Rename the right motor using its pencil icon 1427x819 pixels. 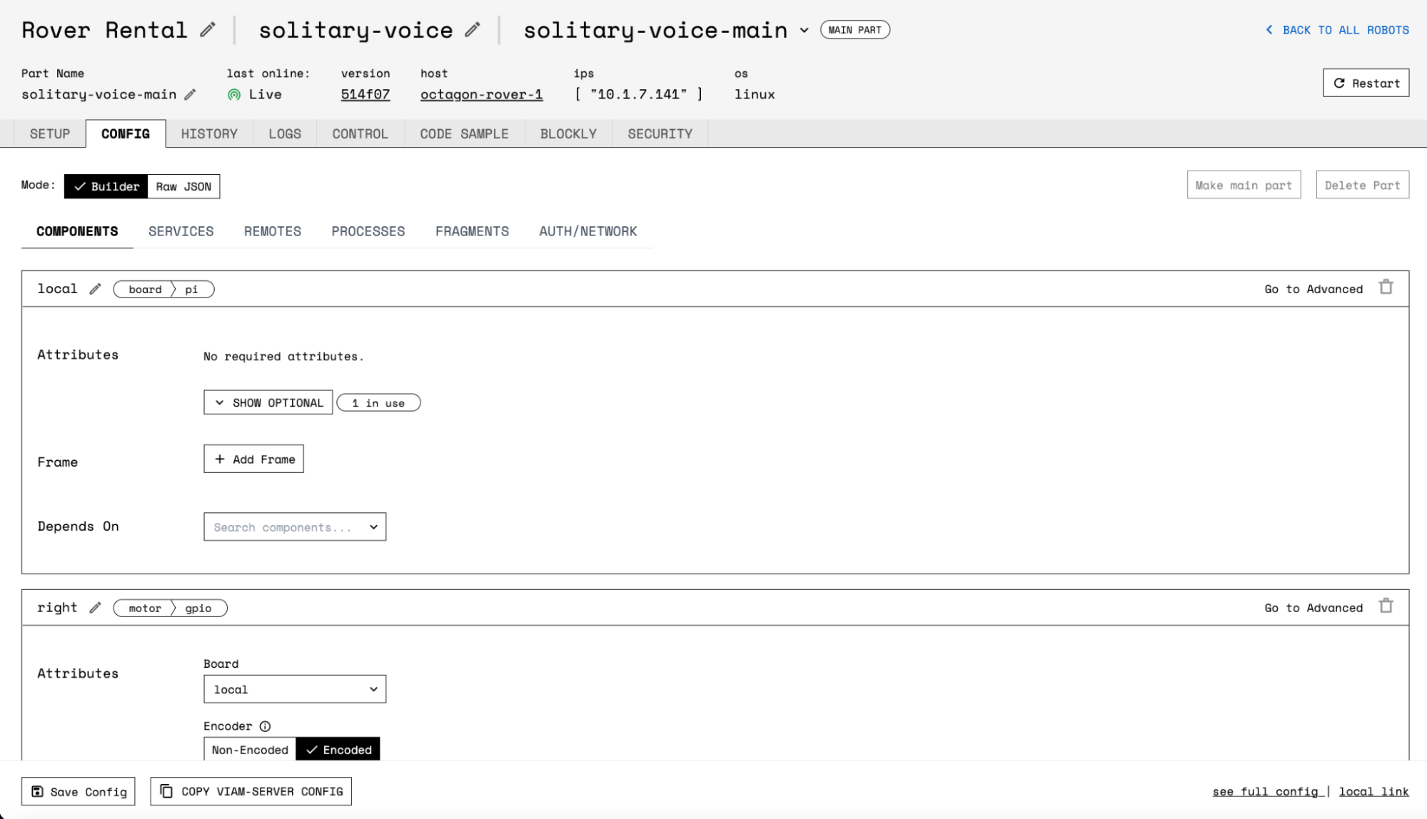[x=96, y=607]
